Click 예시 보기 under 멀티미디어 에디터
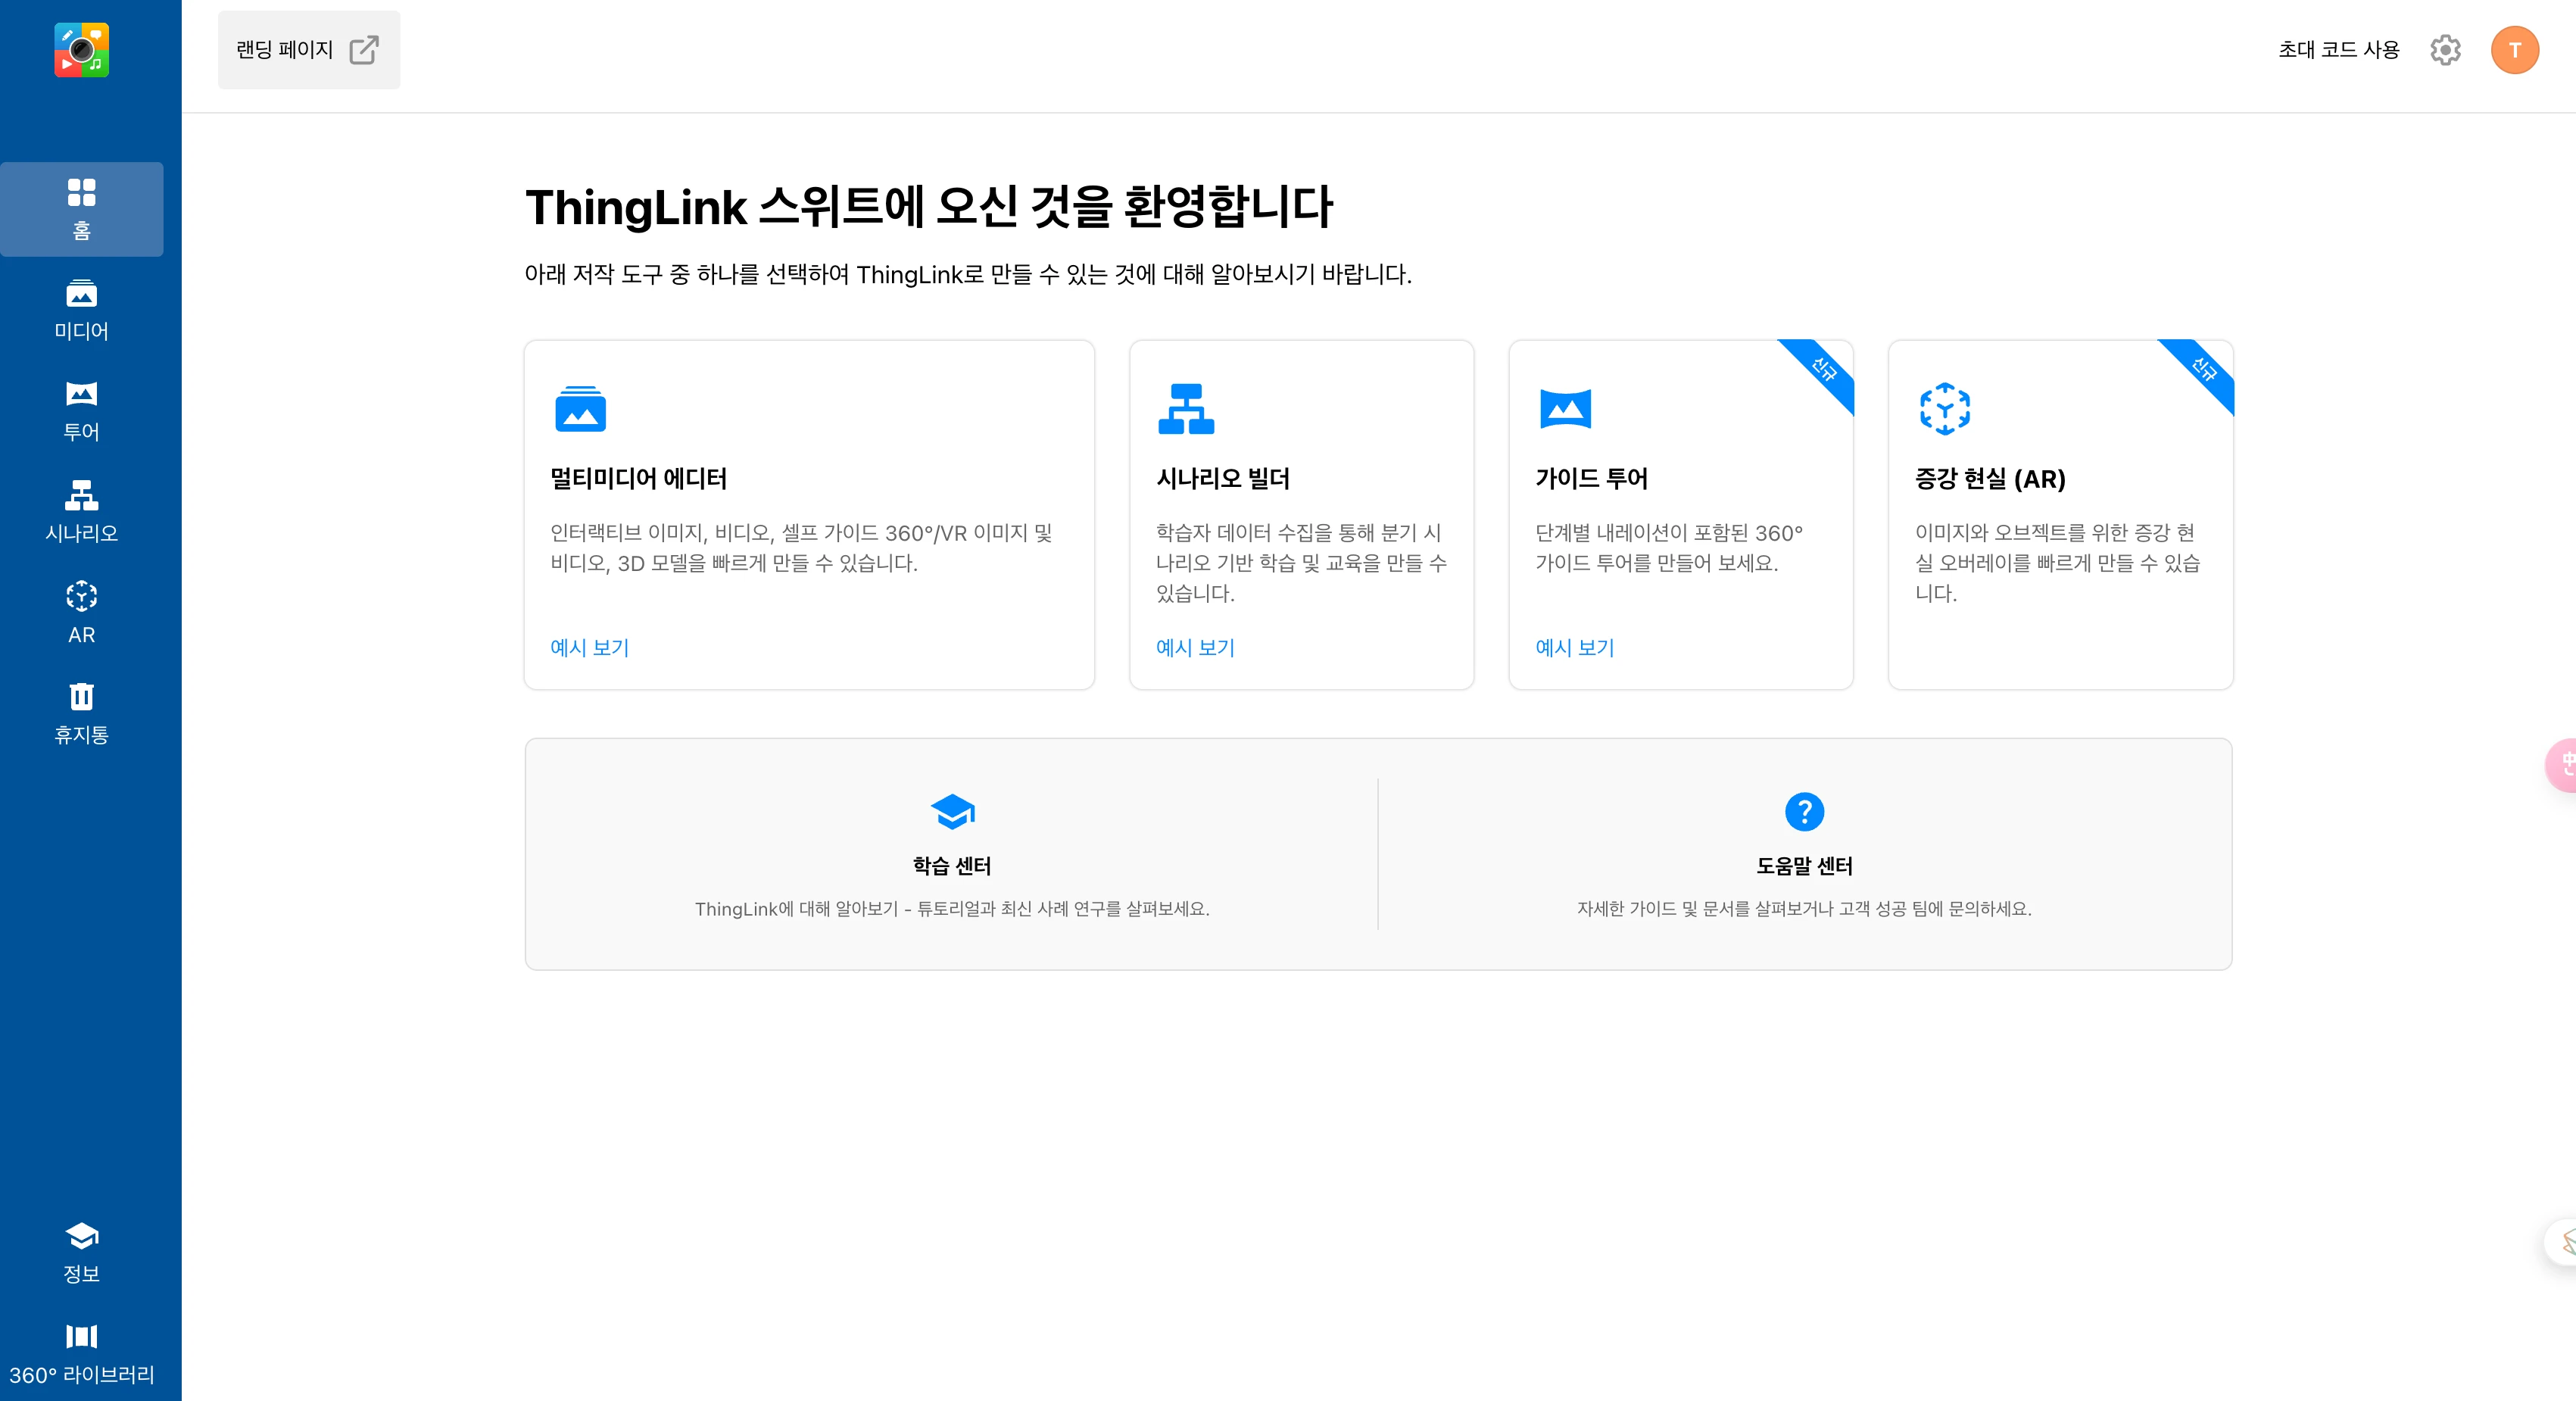This screenshot has width=2576, height=1401. tap(589, 647)
